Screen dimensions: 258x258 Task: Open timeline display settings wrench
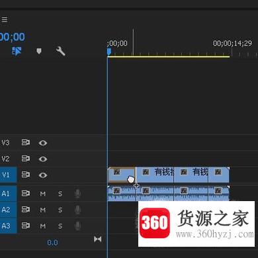click(60, 51)
